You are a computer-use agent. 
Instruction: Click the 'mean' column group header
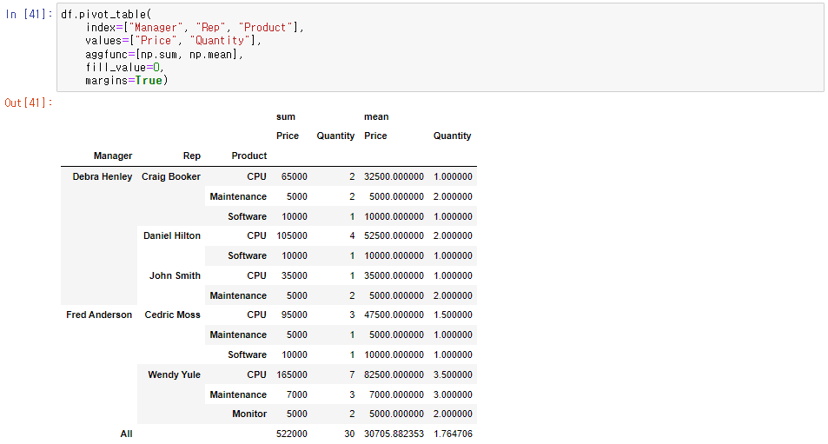pos(376,116)
